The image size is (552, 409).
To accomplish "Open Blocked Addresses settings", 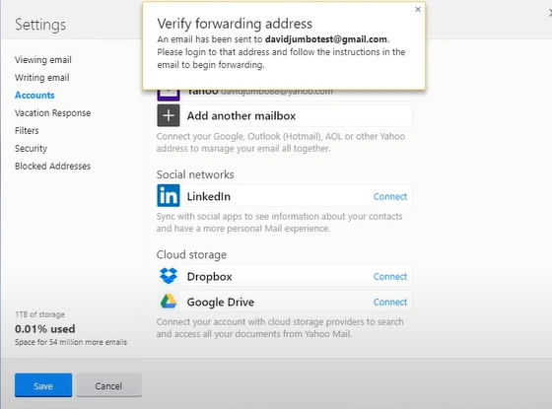I will (x=52, y=167).
